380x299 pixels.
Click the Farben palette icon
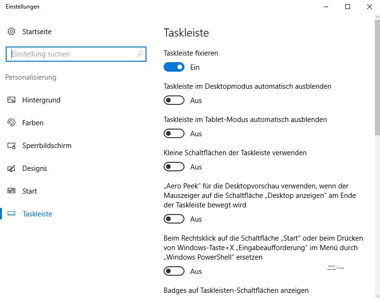[x=11, y=123]
